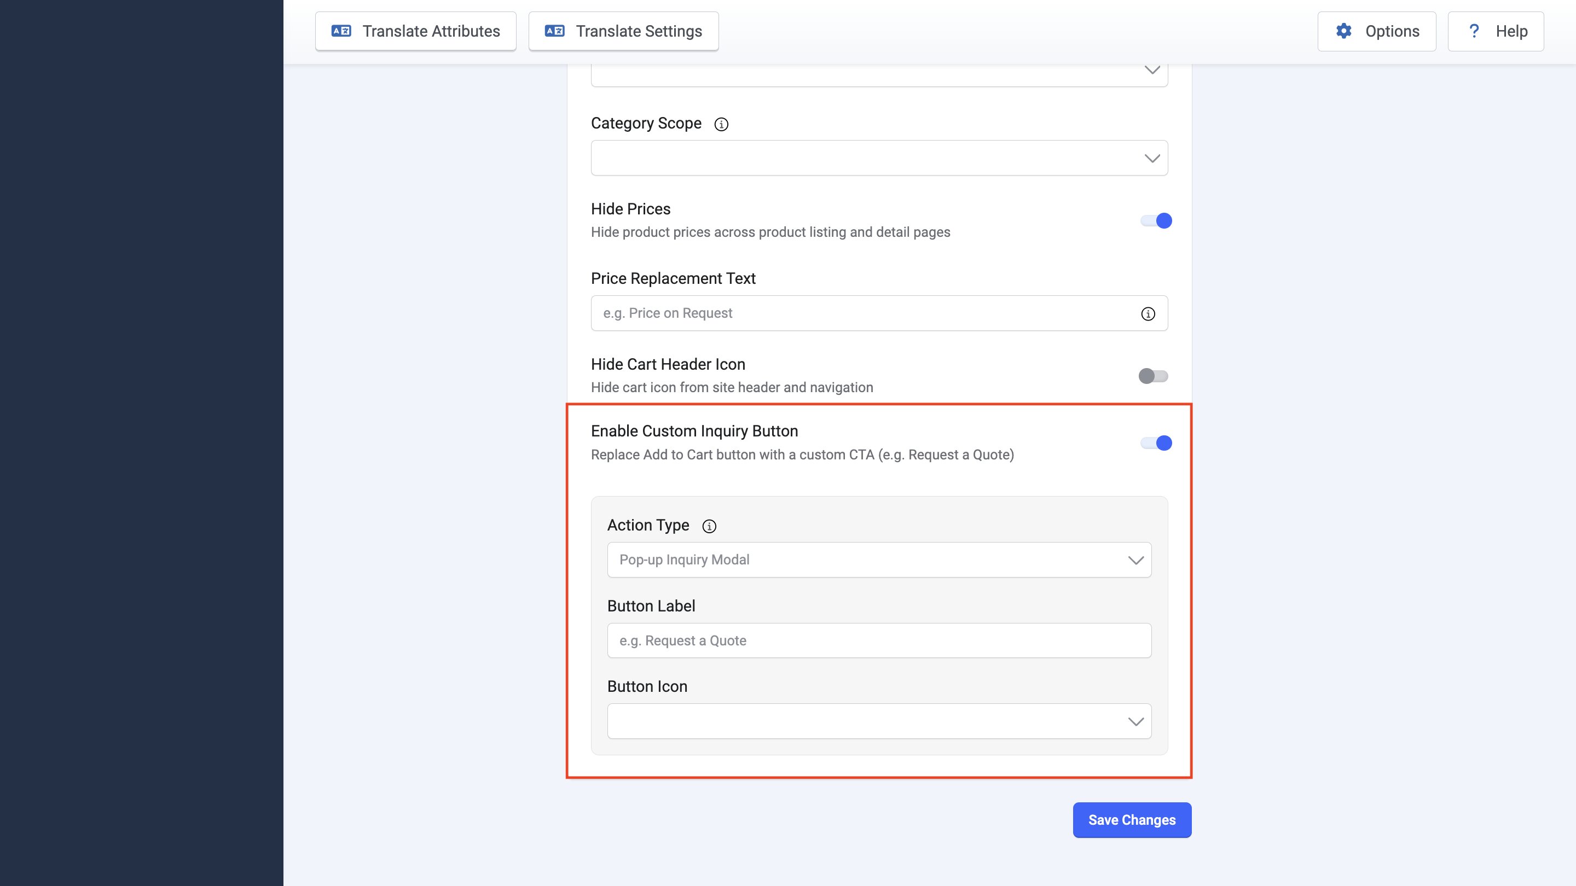Enable the Hide Cart Header Icon toggle
Viewport: 1576px width, 886px height.
coord(1153,376)
